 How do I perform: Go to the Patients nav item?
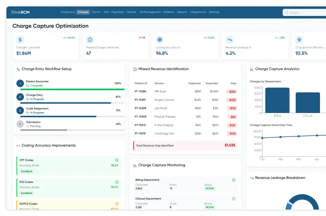click(169, 12)
